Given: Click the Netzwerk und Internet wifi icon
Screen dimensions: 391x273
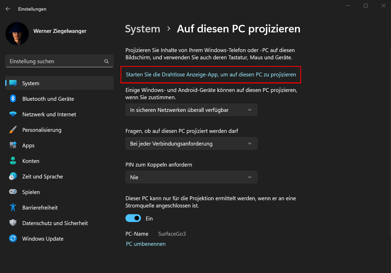Looking at the screenshot, I should [x=13, y=114].
